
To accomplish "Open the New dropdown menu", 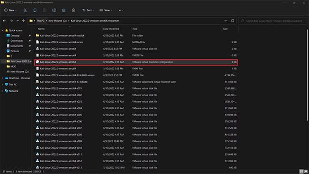I will pos(10,10).
